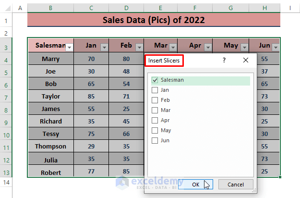Click the Sales Data title cell
This screenshot has height=198, width=300.
(x=154, y=20)
